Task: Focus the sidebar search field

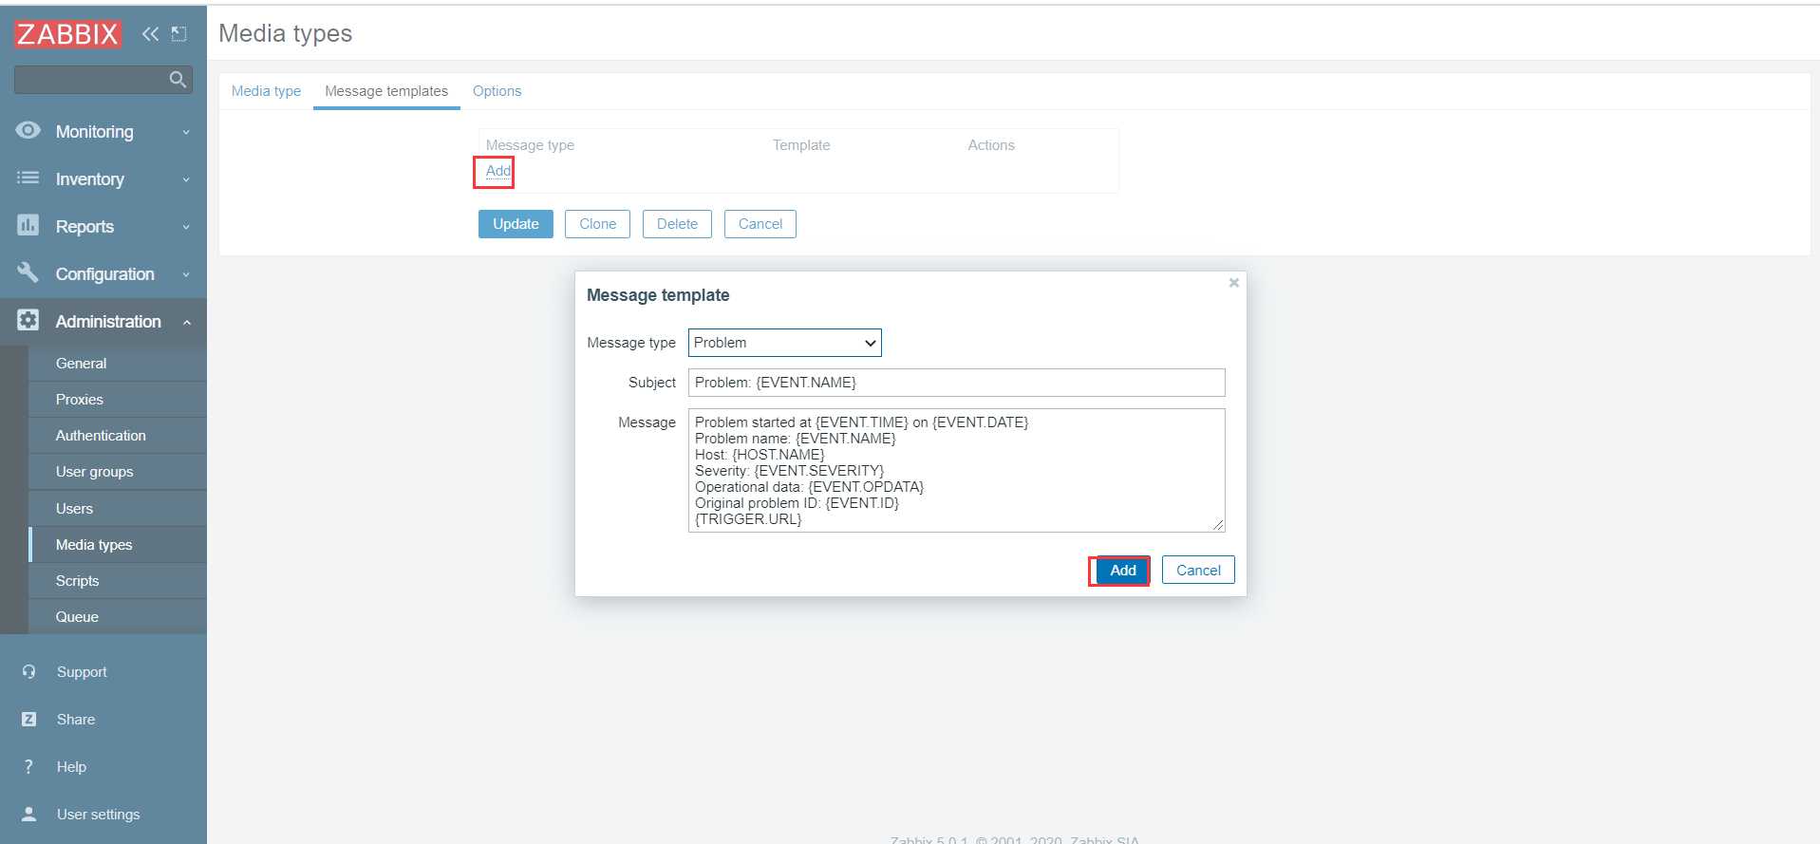Action: [x=103, y=80]
